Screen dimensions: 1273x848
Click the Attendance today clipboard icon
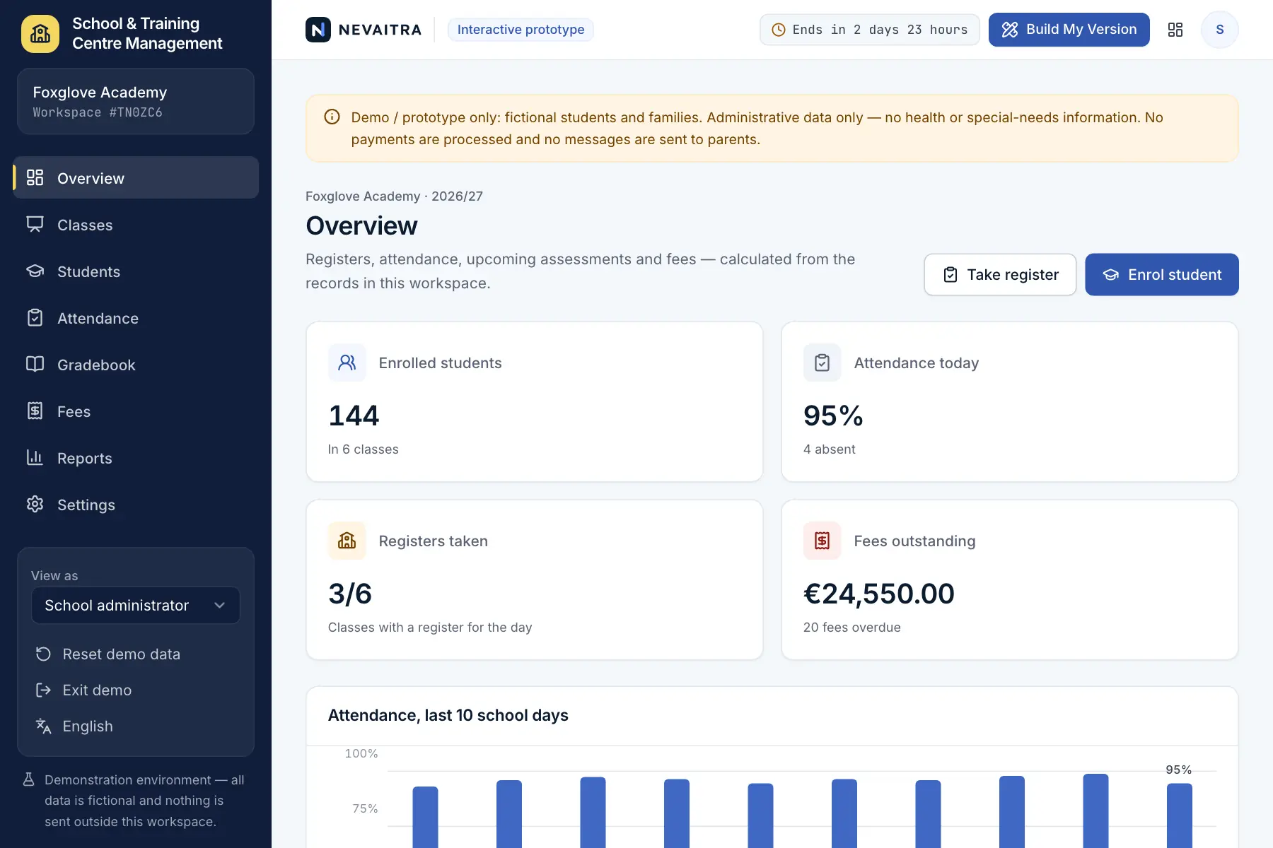coord(822,363)
